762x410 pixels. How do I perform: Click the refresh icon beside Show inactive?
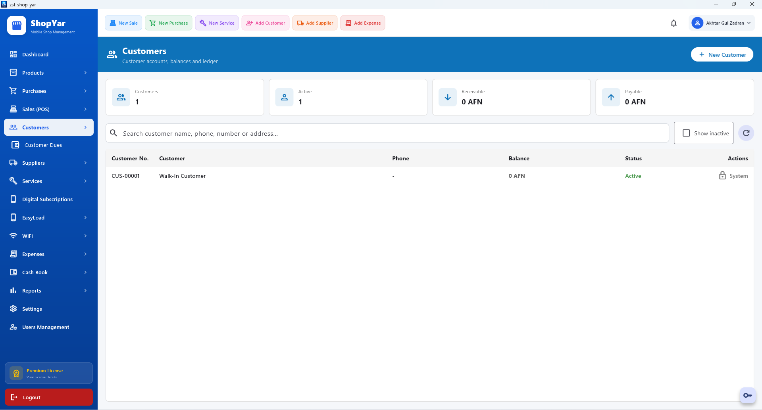746,133
